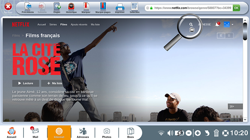Click the vertical scrollbar thumb

(245, 31)
